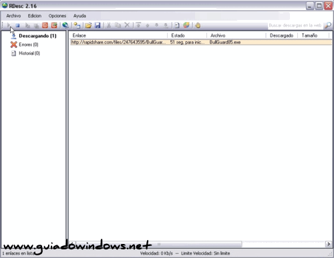This screenshot has width=334, height=258.
Task: Select the rapidshare.com link row
Action: [201, 42]
